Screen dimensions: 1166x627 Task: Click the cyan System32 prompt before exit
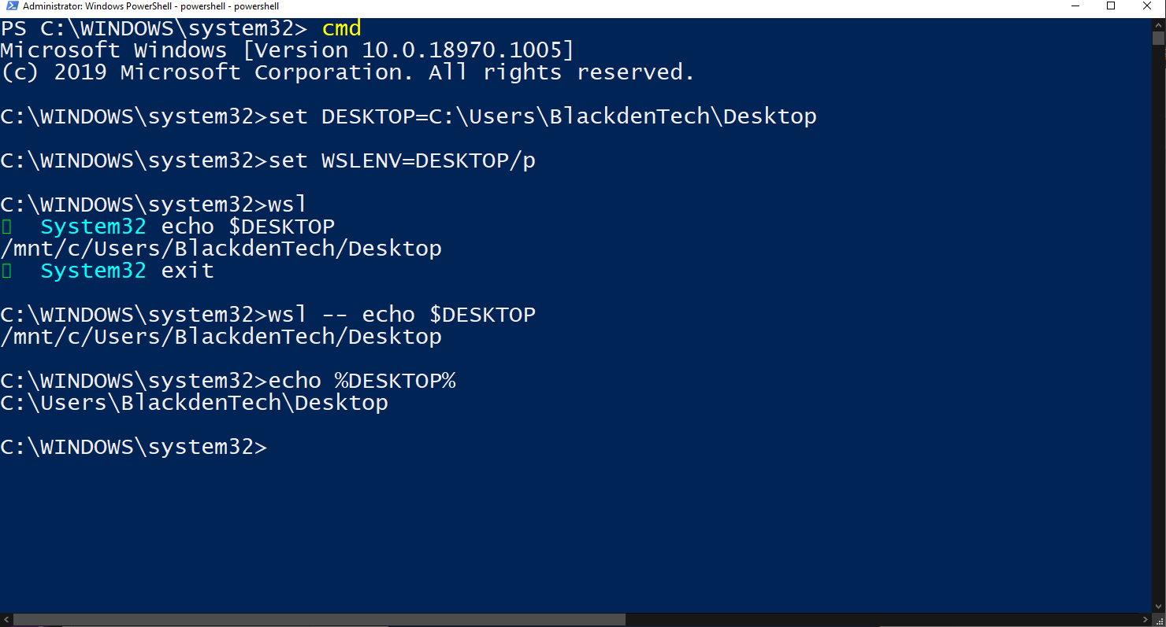pyautogui.click(x=93, y=271)
